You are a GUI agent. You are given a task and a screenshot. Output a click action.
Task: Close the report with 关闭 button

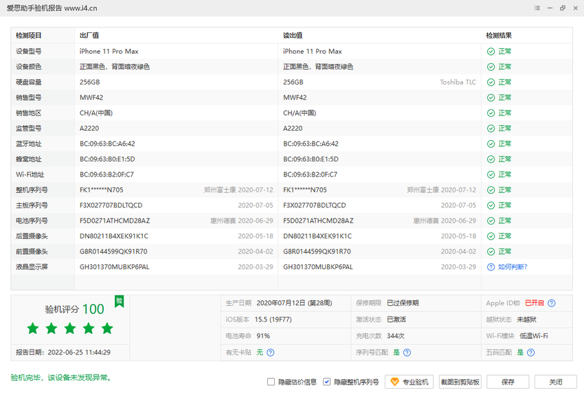(556, 382)
